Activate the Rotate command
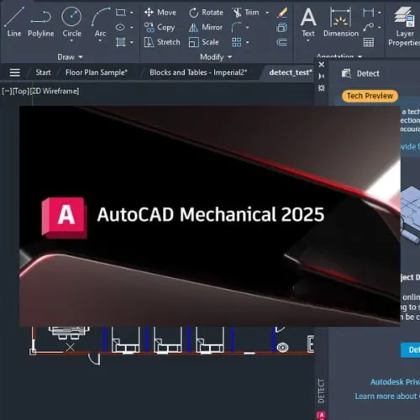Viewport: 420px width, 420px height. coord(206,13)
